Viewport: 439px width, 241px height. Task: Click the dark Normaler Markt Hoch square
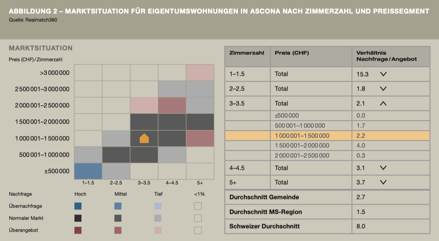[78, 218]
